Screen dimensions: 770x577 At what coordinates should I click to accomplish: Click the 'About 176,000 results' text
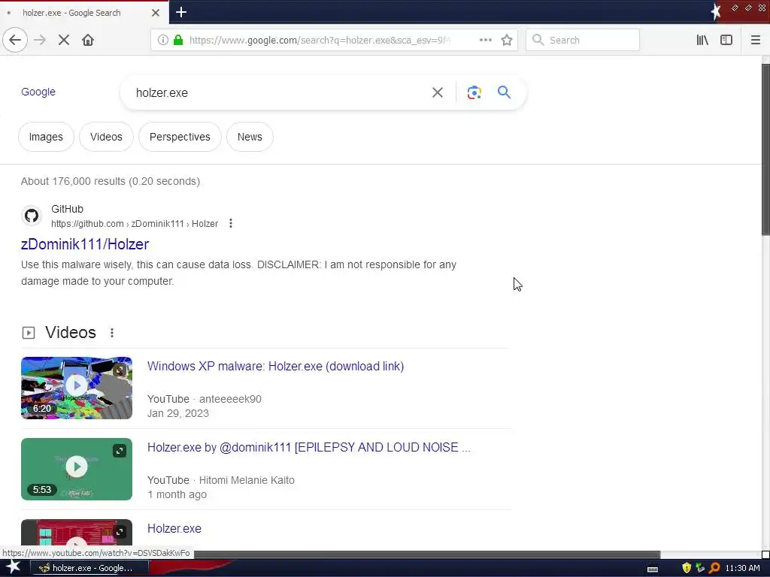[111, 182]
